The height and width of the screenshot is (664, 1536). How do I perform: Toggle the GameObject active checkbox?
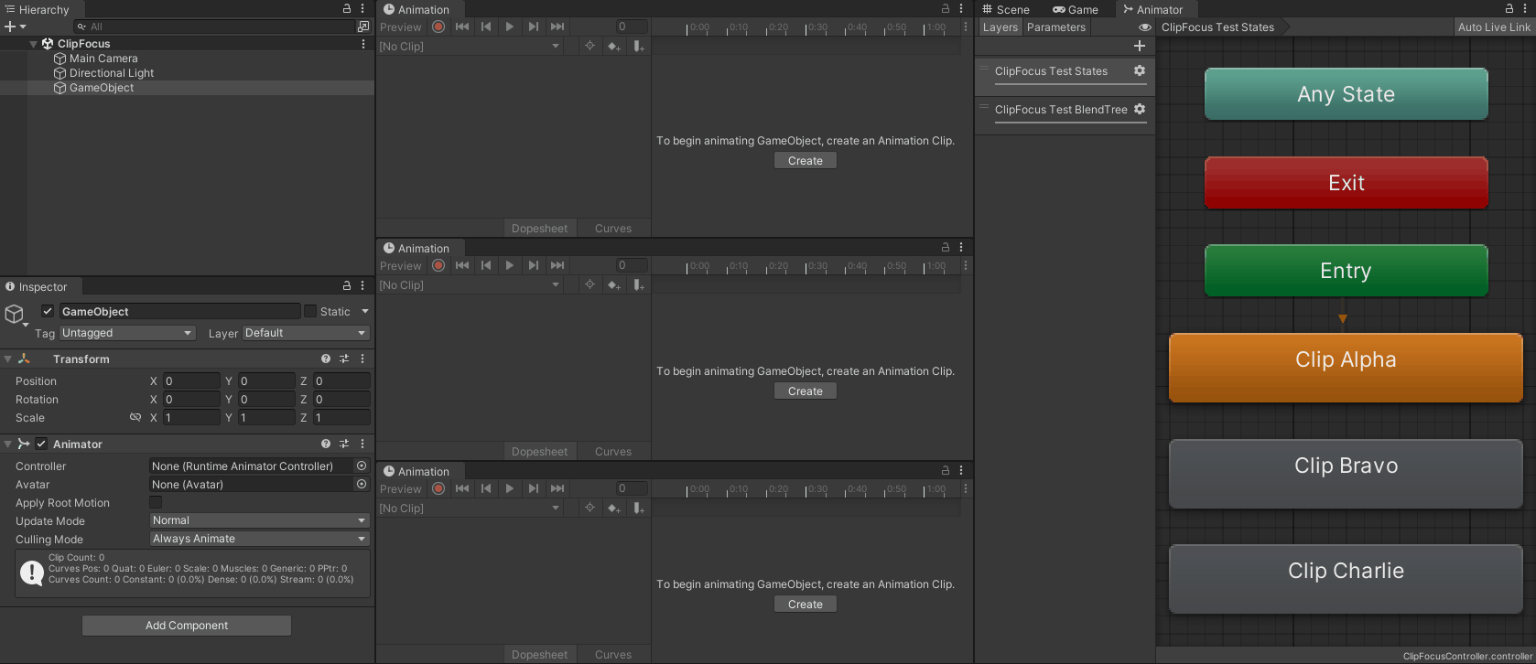click(x=48, y=311)
